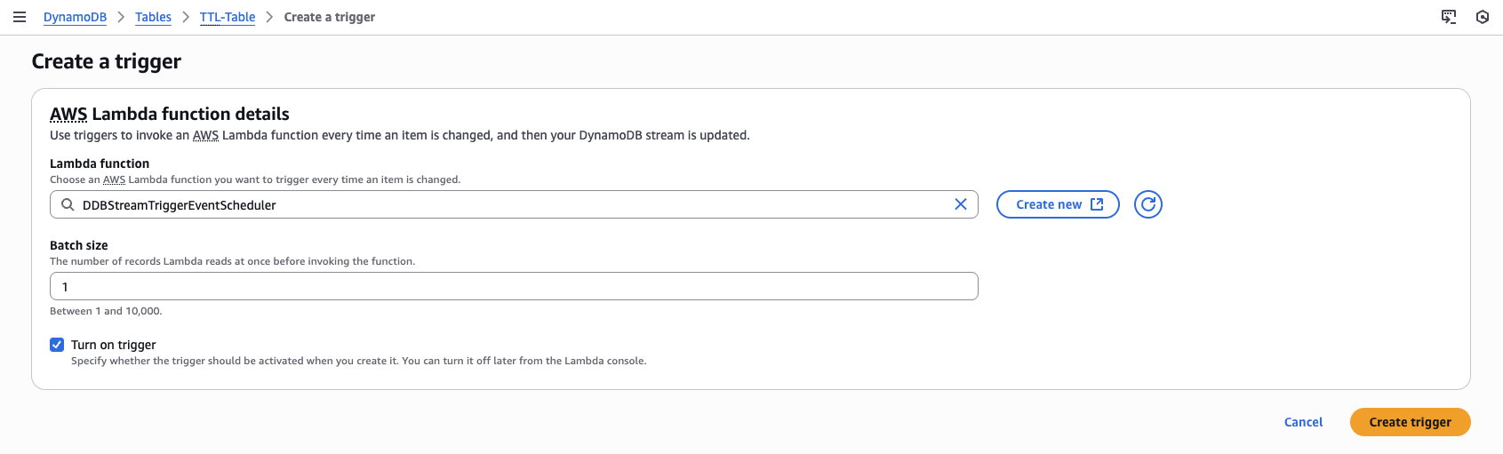Click the 'Turn on trigger' label
Viewport: 1503px width, 454px height.
pos(114,345)
